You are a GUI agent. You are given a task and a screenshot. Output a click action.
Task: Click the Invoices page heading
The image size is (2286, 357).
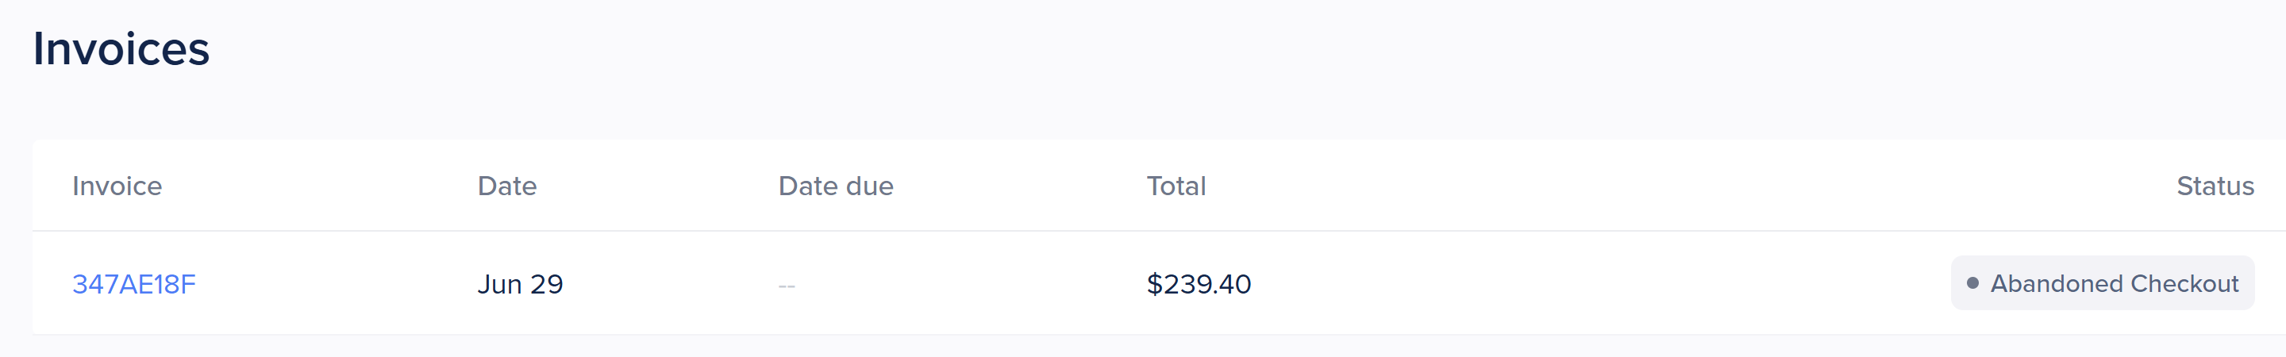pyautogui.click(x=121, y=49)
